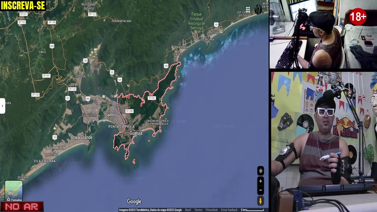Open the Privacidade footer link
This screenshot has height=212, width=377.
211,210
